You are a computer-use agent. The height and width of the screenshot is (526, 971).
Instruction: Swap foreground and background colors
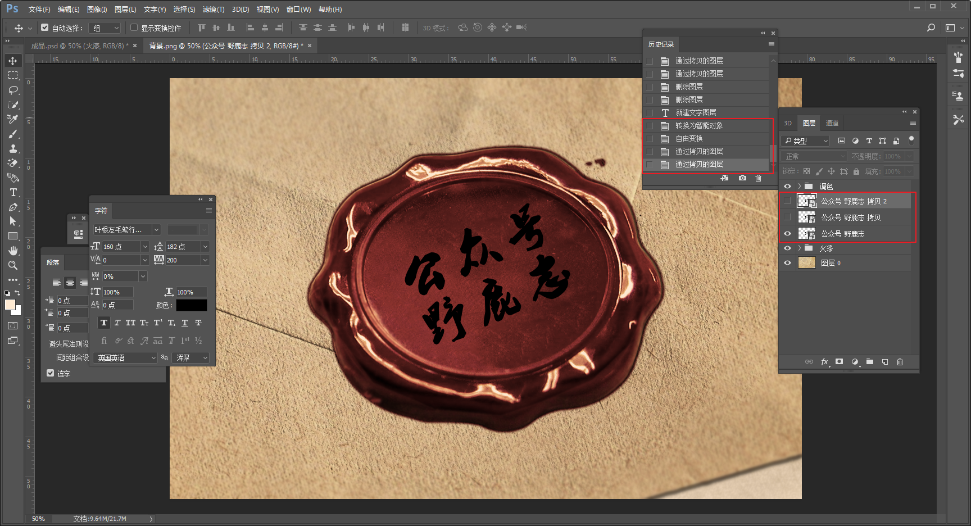click(17, 293)
